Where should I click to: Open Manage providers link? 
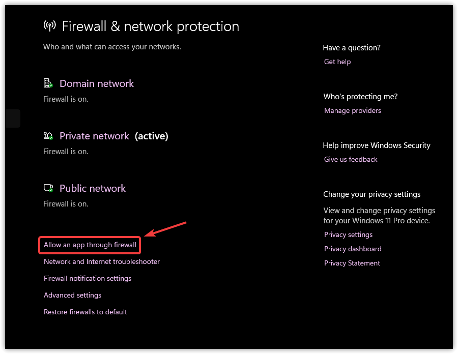(353, 110)
